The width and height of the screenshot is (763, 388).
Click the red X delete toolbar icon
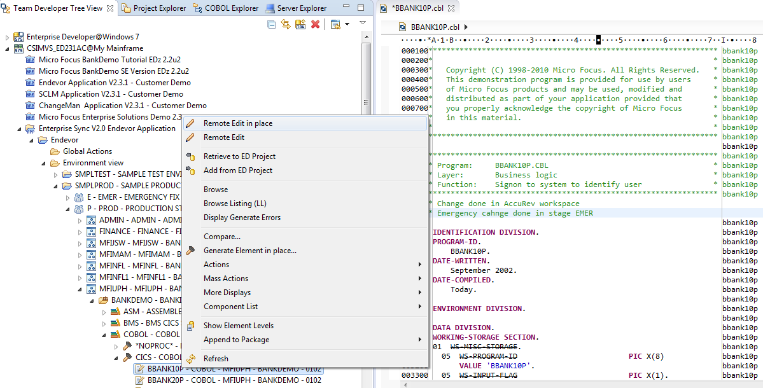click(316, 24)
